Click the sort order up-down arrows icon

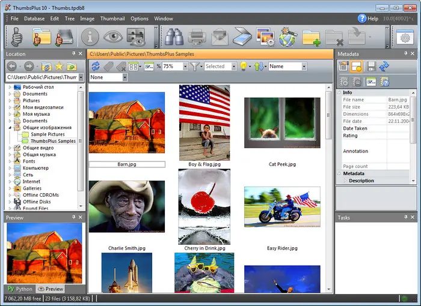click(259, 66)
